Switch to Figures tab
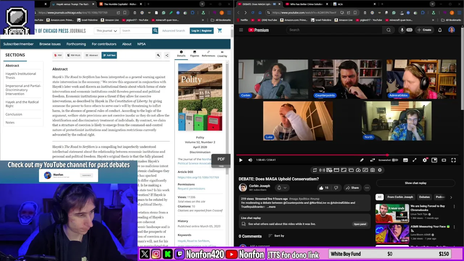This screenshot has width=464, height=261. (x=195, y=54)
